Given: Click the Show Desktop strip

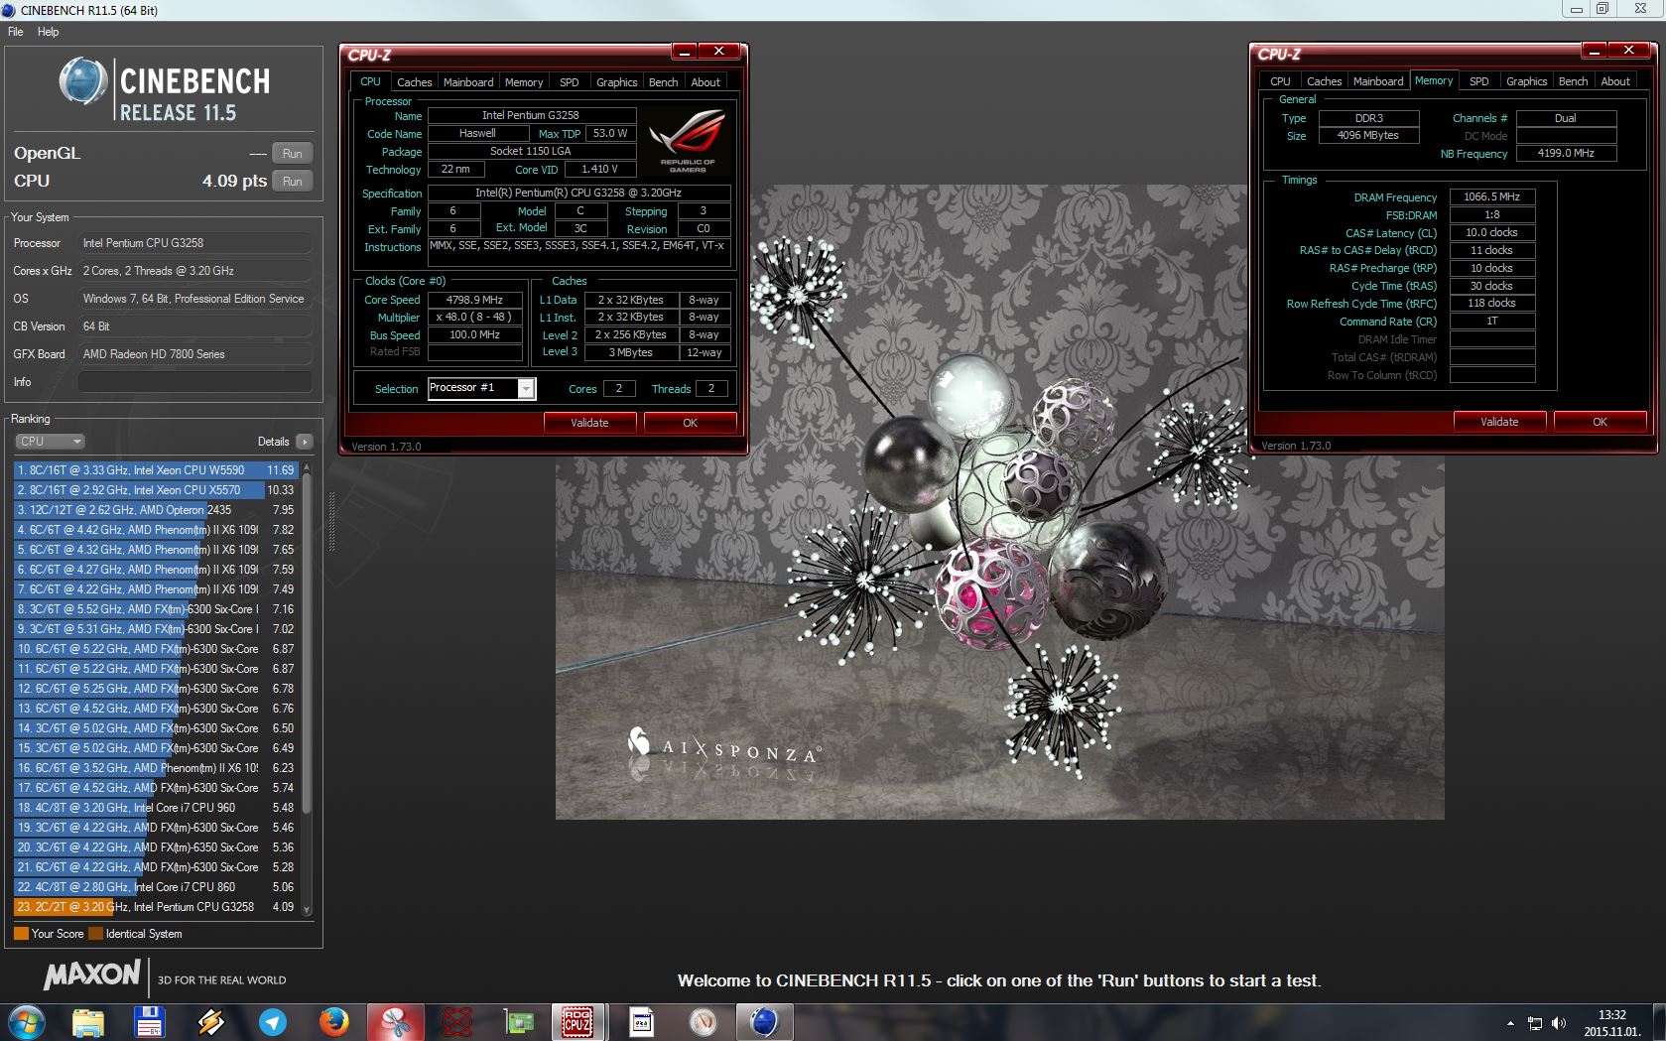Looking at the screenshot, I should pos(1658,1022).
